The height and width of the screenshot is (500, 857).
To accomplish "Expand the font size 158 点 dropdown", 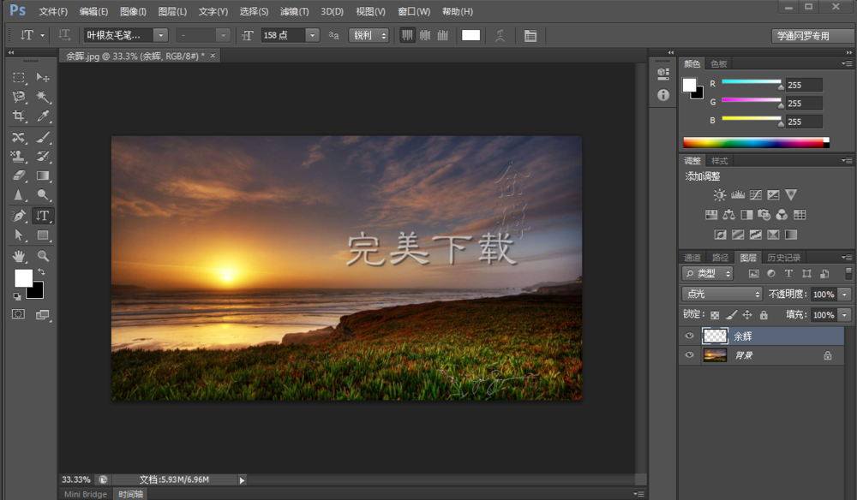I will (312, 35).
